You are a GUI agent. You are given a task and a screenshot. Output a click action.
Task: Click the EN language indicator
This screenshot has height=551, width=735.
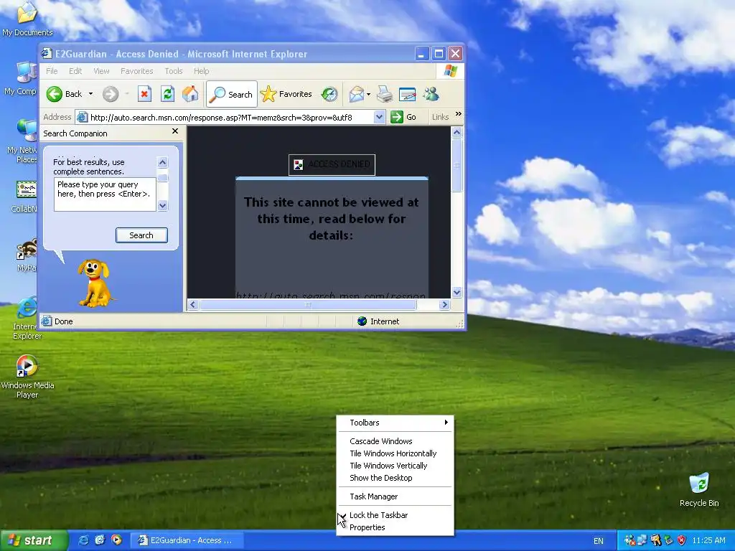click(599, 541)
